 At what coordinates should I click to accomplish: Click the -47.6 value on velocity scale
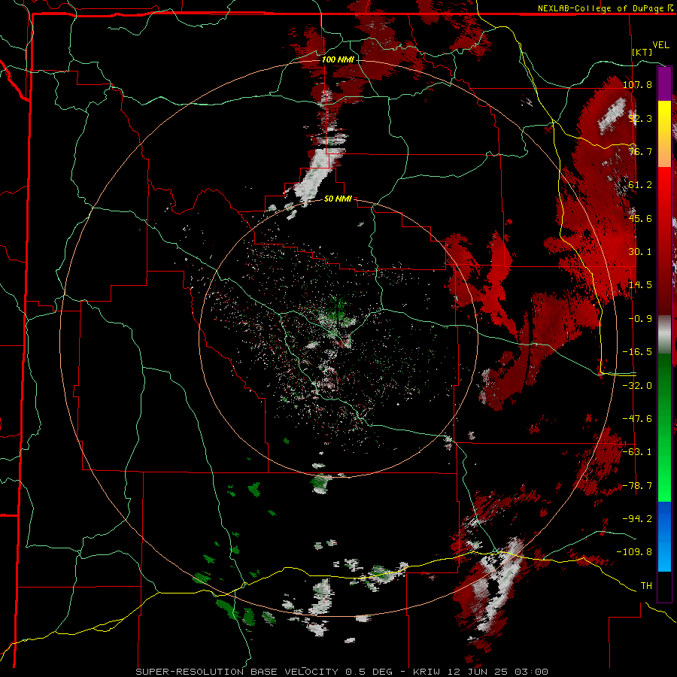tap(637, 419)
